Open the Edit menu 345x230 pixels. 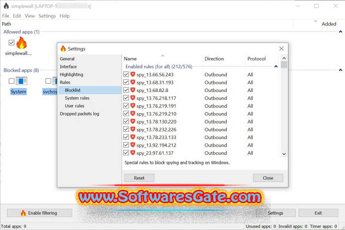[x=17, y=16]
